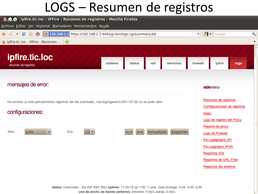The height and width of the screenshot is (194, 258).
Task: Click the Google search engine icon
Action: [206, 34]
